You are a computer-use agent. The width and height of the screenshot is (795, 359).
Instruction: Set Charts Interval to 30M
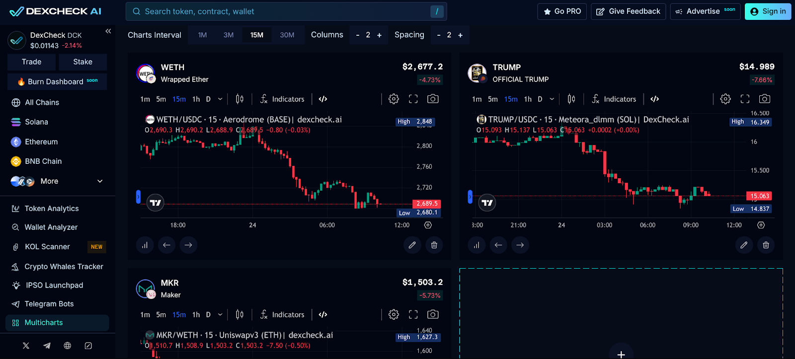coord(287,35)
